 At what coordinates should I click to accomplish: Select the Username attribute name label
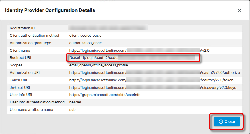(x=31, y=110)
